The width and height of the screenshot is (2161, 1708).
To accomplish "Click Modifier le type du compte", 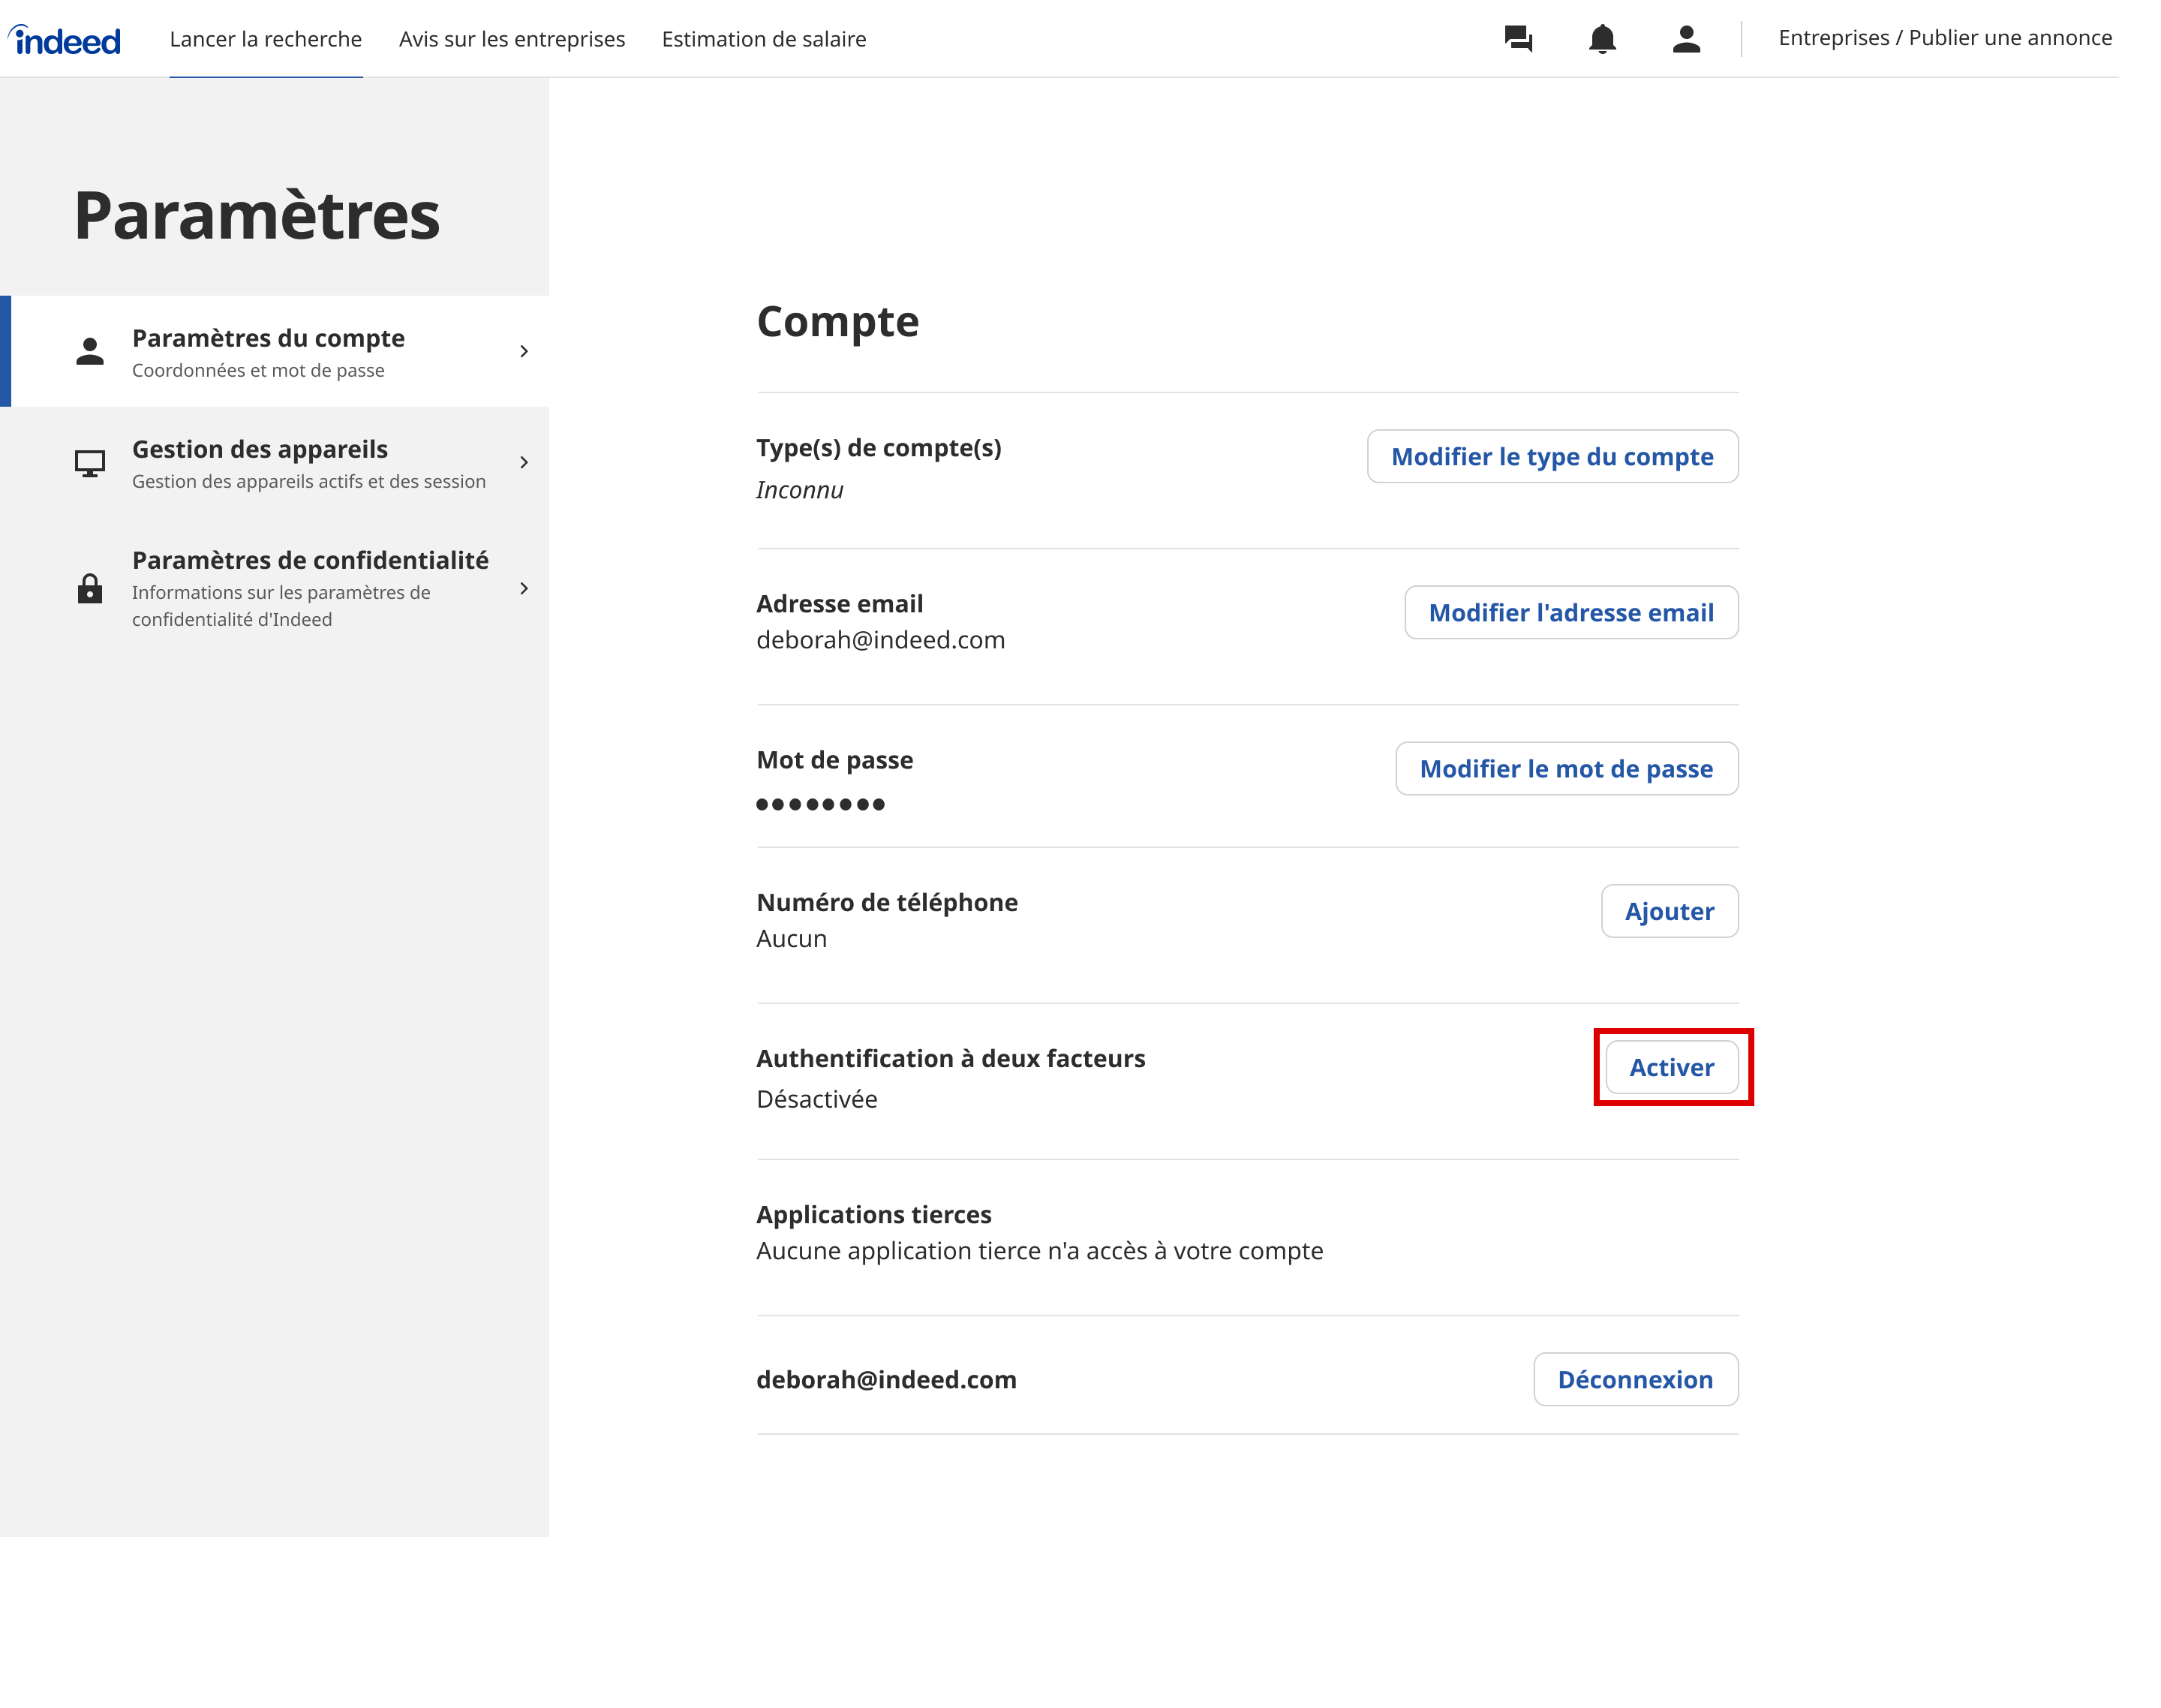I will (x=1552, y=456).
